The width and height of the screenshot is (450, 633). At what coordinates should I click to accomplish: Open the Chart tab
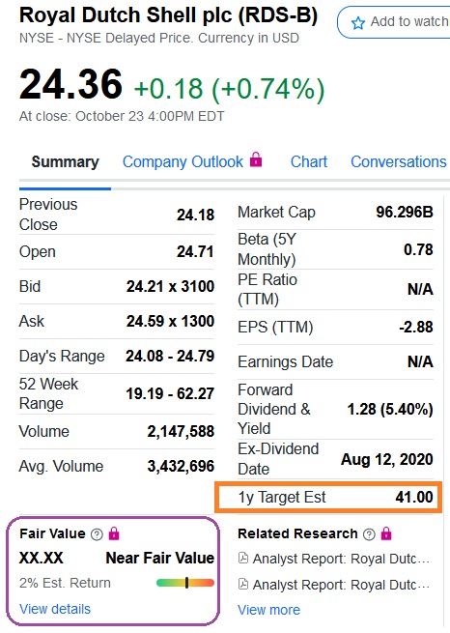(x=309, y=162)
